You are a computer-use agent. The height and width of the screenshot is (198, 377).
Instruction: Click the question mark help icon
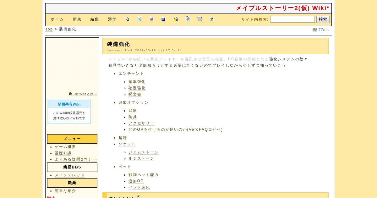[x=212, y=19]
